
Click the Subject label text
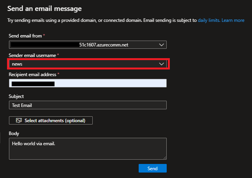pyautogui.click(x=16, y=96)
